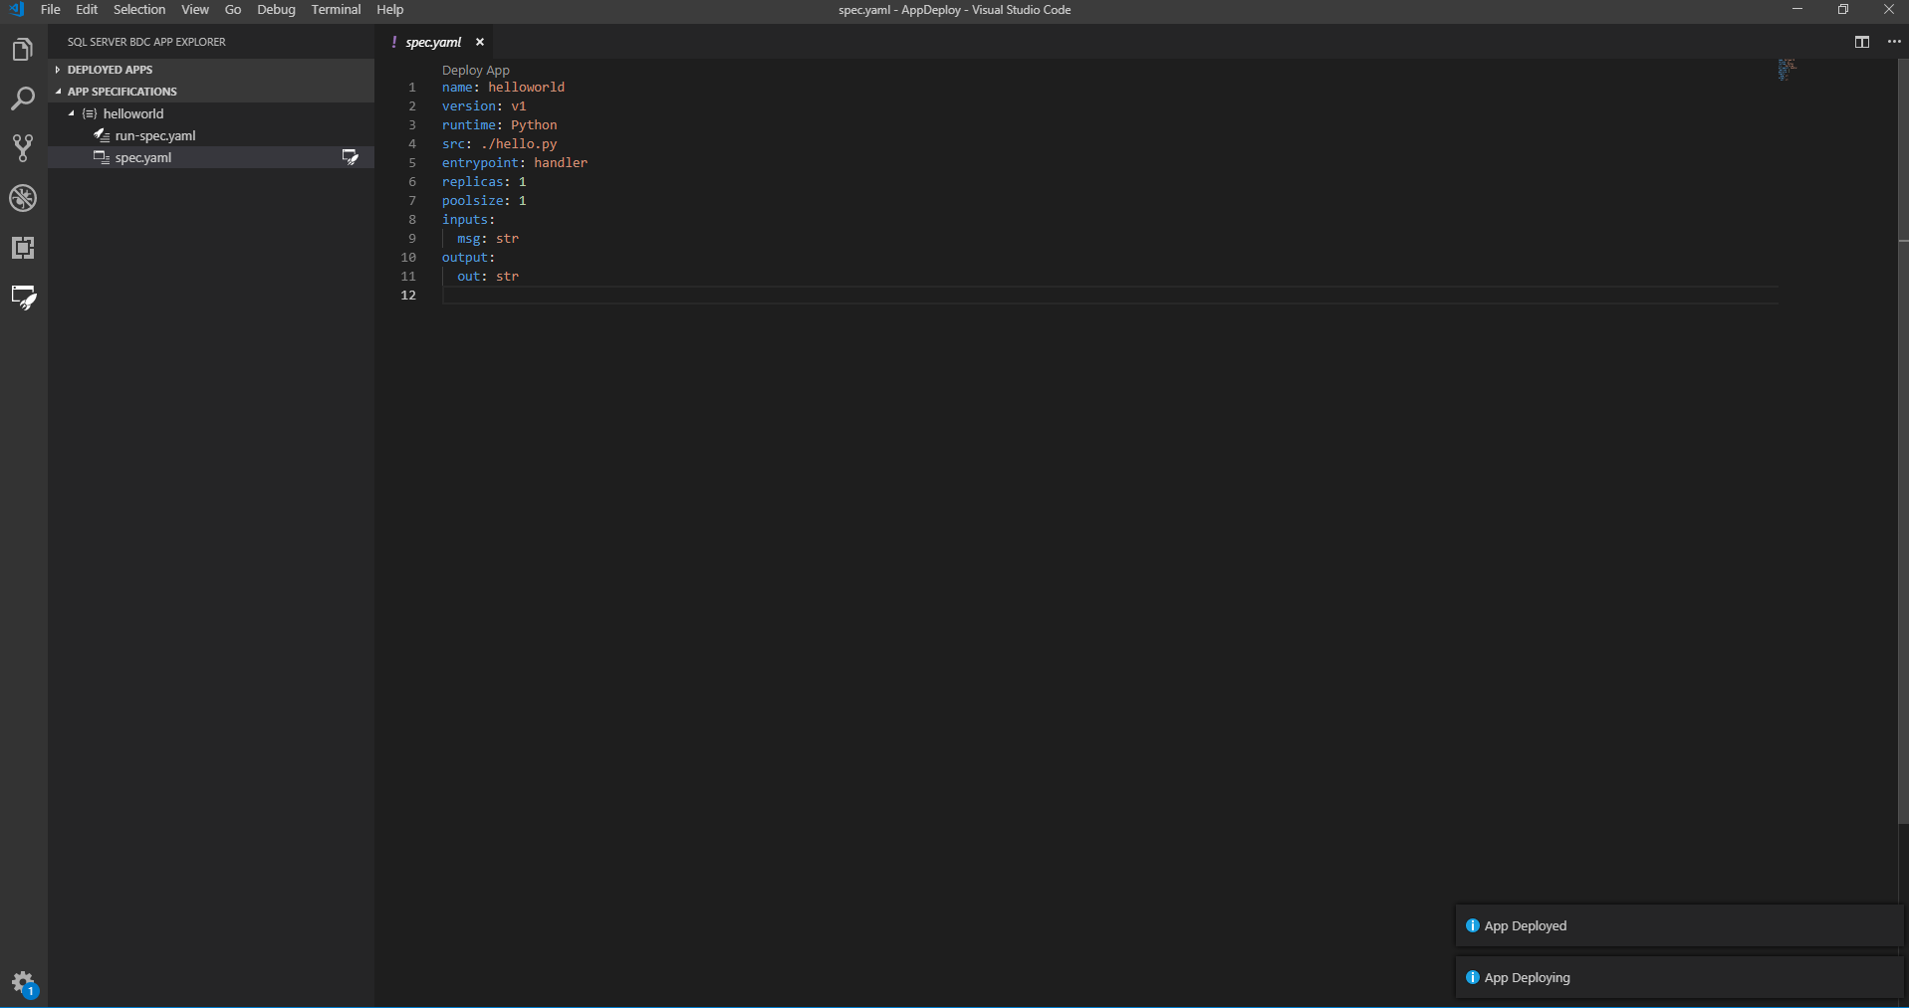Select the Search icon in the activity bar
This screenshot has height=1008, width=1909.
[x=22, y=98]
